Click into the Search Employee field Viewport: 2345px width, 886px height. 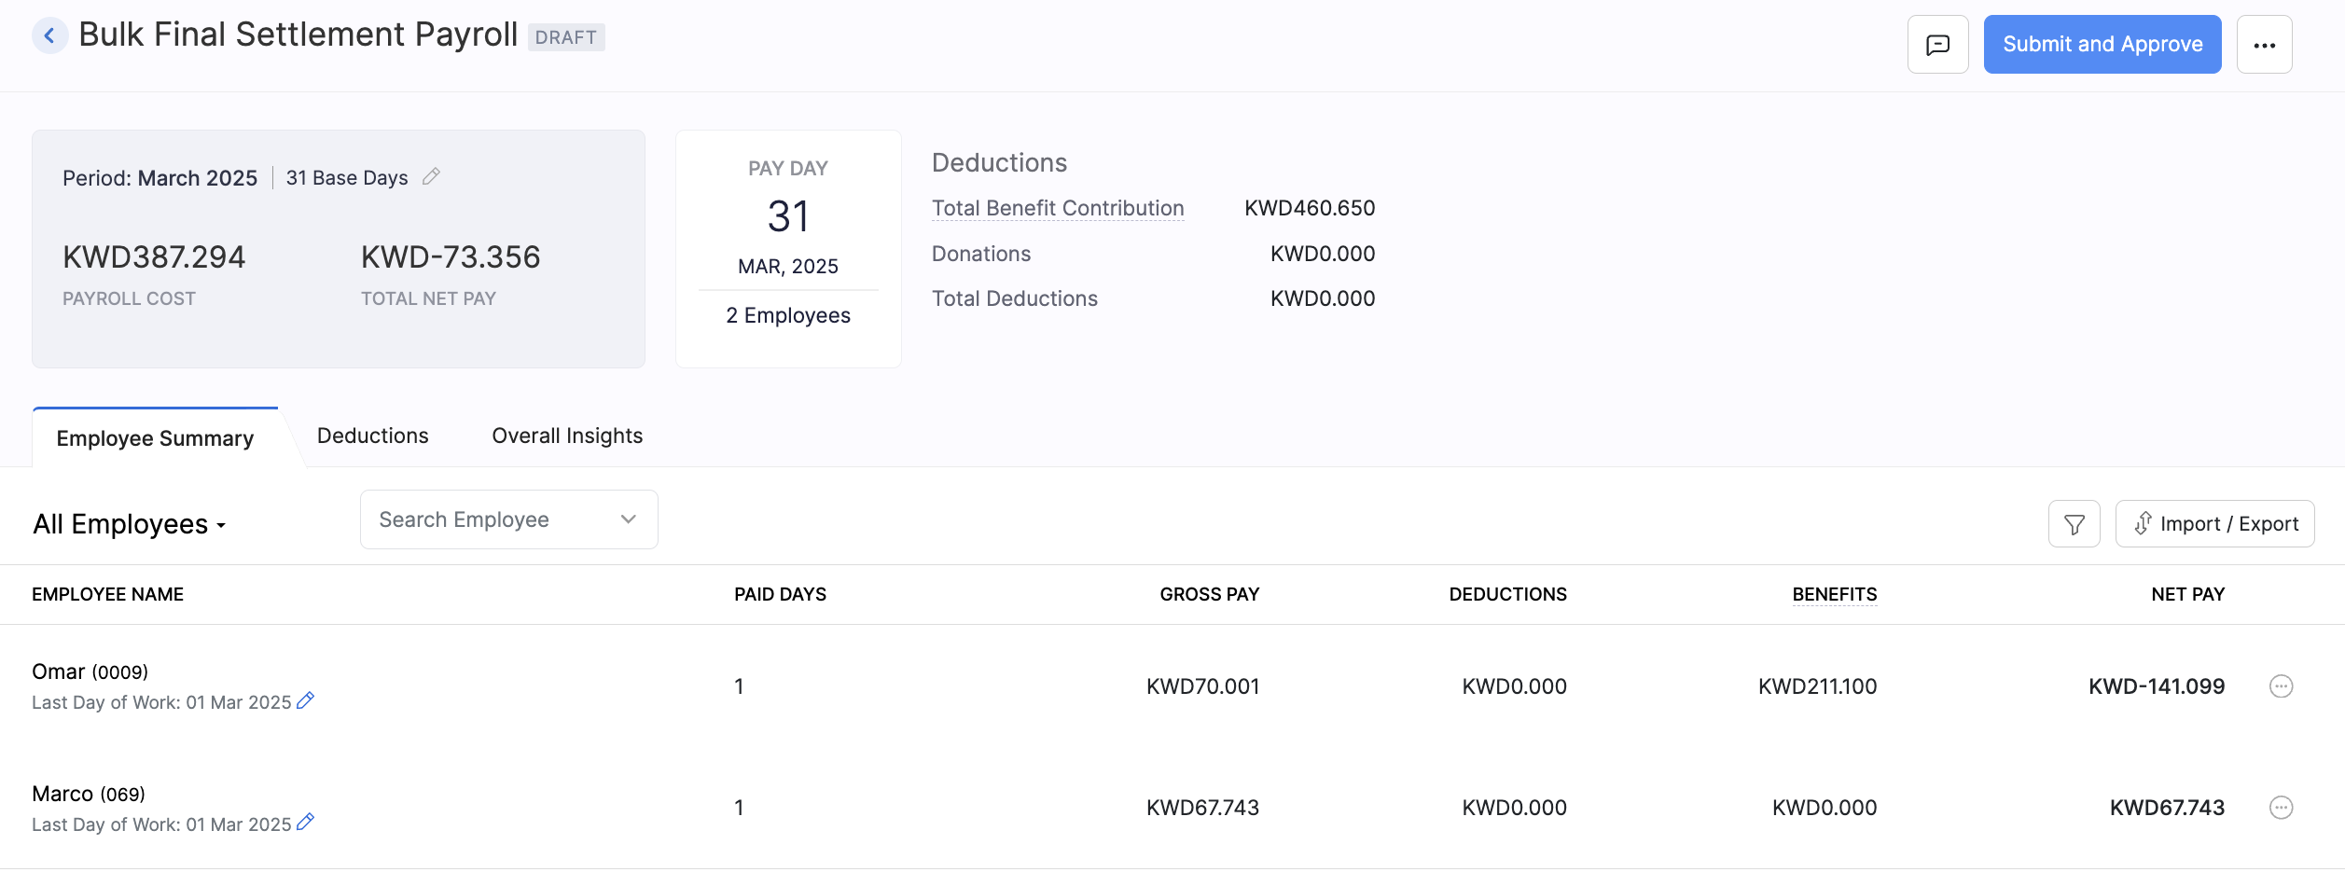point(485,519)
